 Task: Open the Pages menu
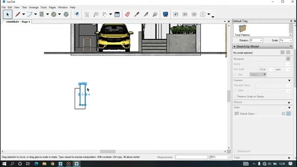(x=52, y=7)
